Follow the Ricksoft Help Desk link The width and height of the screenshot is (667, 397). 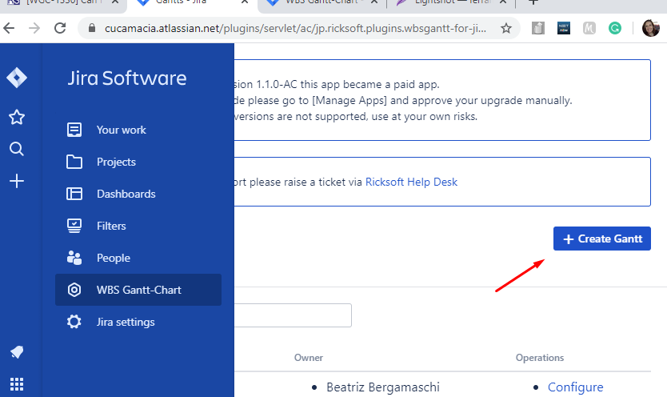411,182
